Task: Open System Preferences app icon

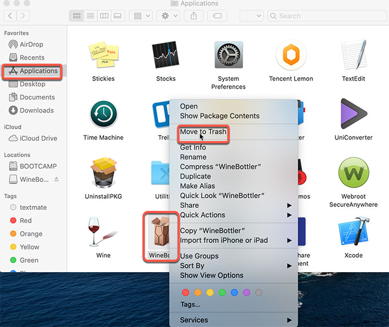Action: 228,55
